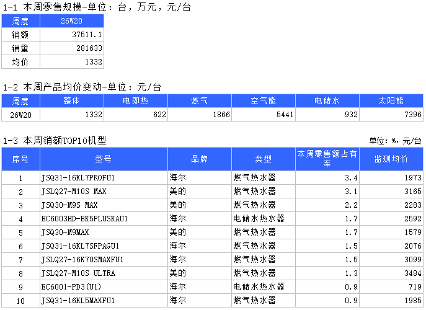Click the monitored price 3099

click(x=413, y=259)
